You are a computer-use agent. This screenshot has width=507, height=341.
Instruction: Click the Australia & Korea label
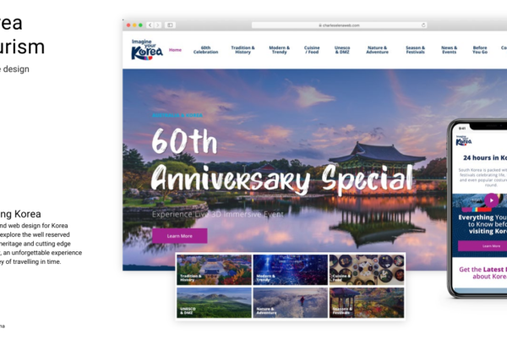coord(177,115)
